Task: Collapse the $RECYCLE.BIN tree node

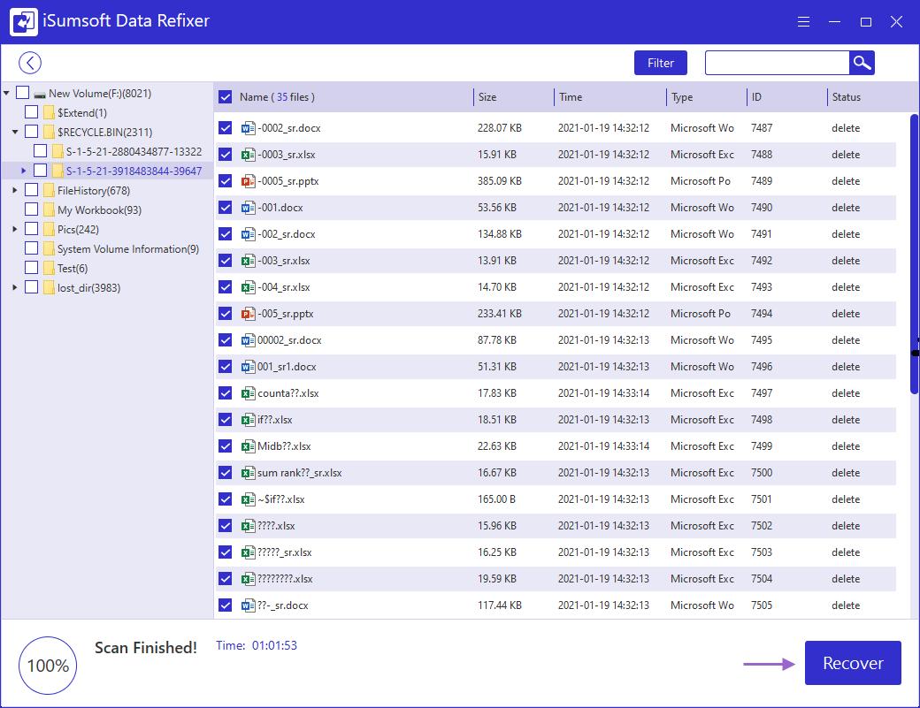Action: click(x=15, y=132)
